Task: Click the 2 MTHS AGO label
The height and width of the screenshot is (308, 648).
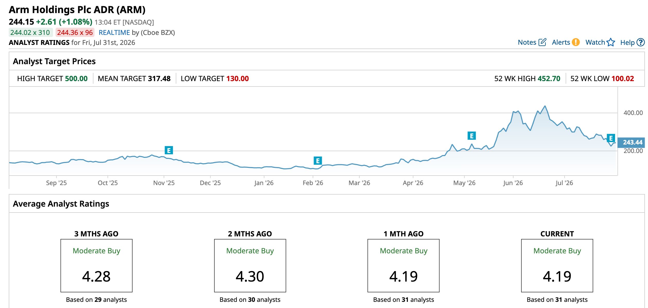Action: pos(250,234)
